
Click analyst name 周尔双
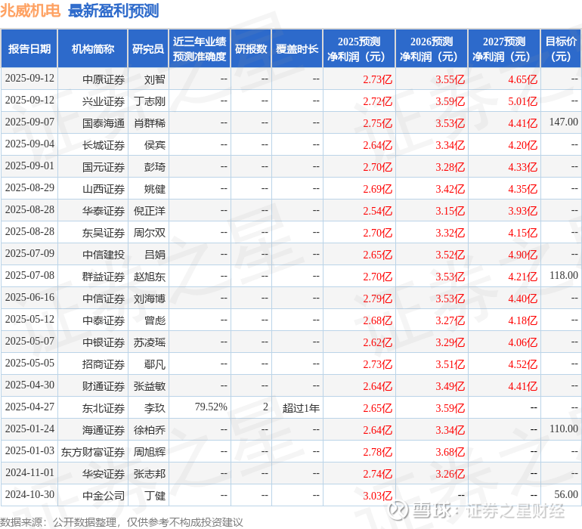[x=150, y=233]
